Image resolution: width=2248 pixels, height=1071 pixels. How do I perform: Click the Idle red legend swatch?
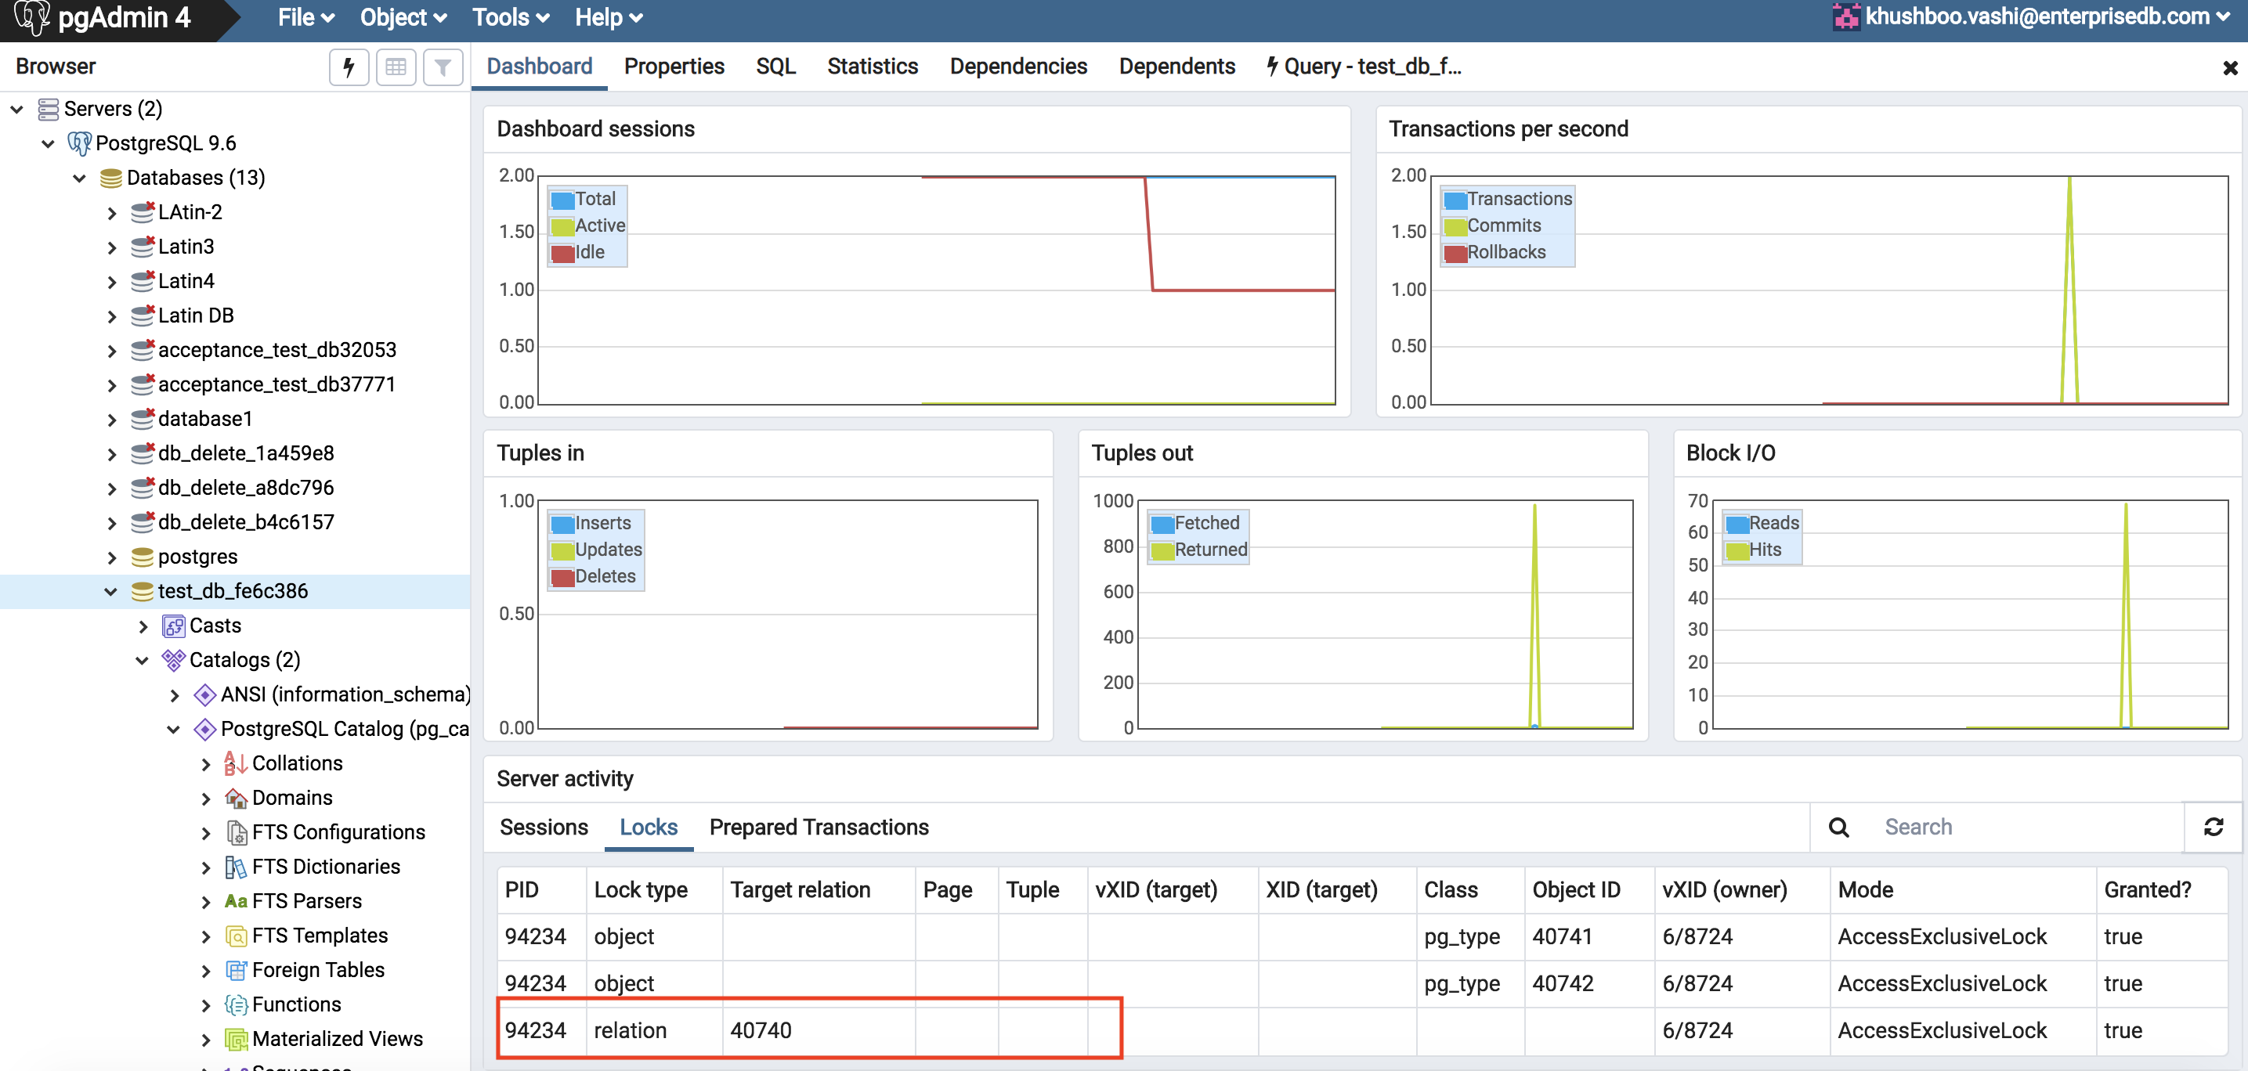pyautogui.click(x=563, y=253)
